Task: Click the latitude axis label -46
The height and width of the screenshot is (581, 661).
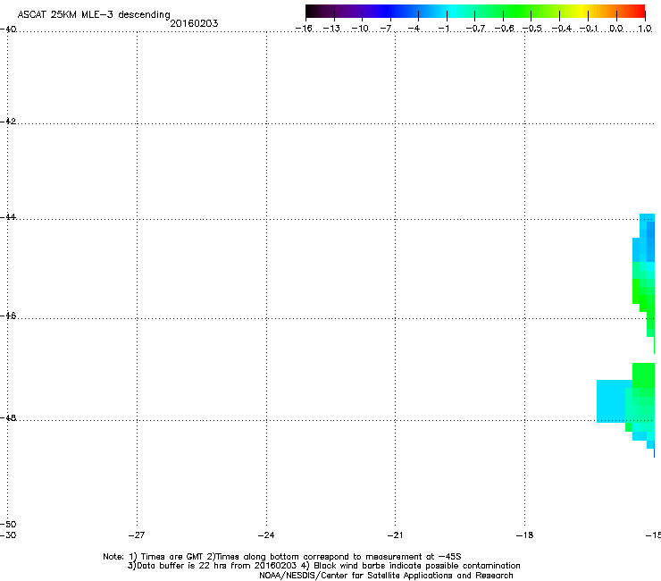Action: pos(8,316)
